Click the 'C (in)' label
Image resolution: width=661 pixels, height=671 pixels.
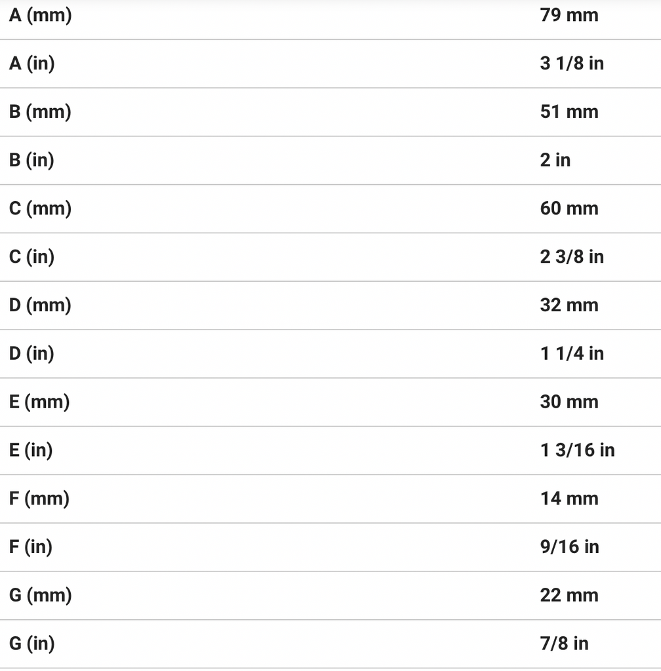pyautogui.click(x=32, y=257)
